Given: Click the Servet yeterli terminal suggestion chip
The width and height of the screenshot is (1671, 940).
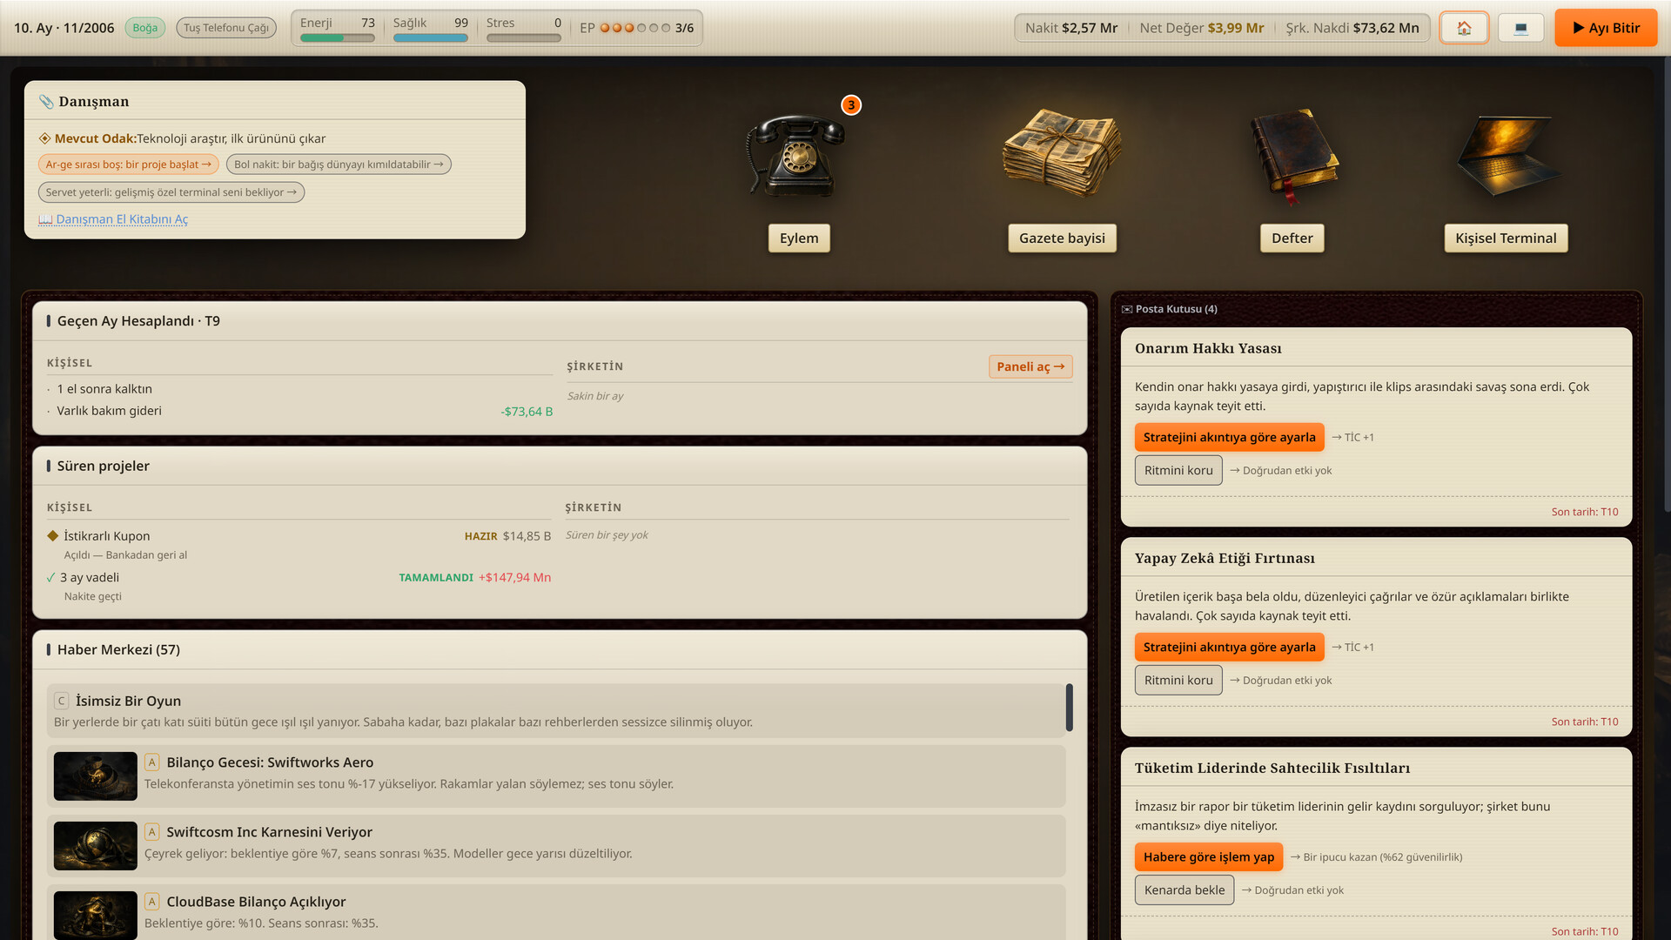Looking at the screenshot, I should [171, 192].
